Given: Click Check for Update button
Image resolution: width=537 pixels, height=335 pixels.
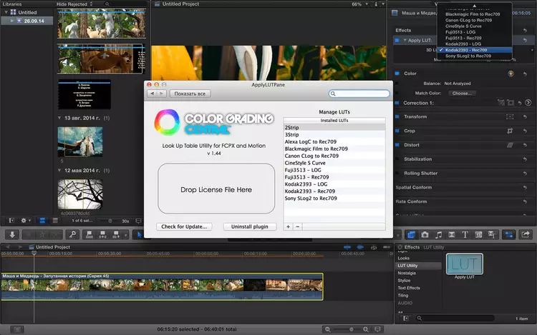Looking at the screenshot, I should 184,226.
